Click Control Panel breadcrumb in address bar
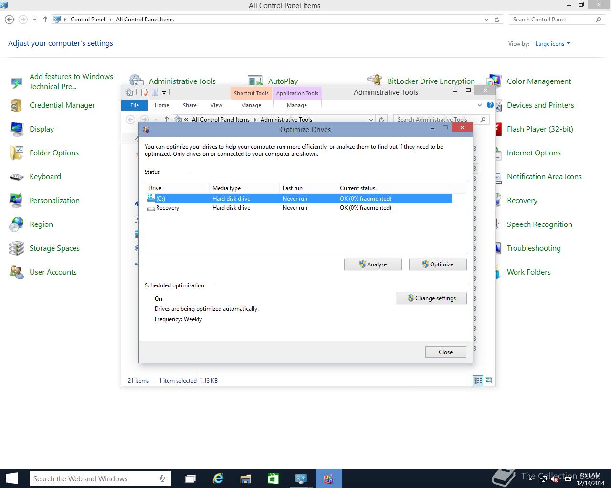Viewport: 611px width, 488px height. pos(88,20)
